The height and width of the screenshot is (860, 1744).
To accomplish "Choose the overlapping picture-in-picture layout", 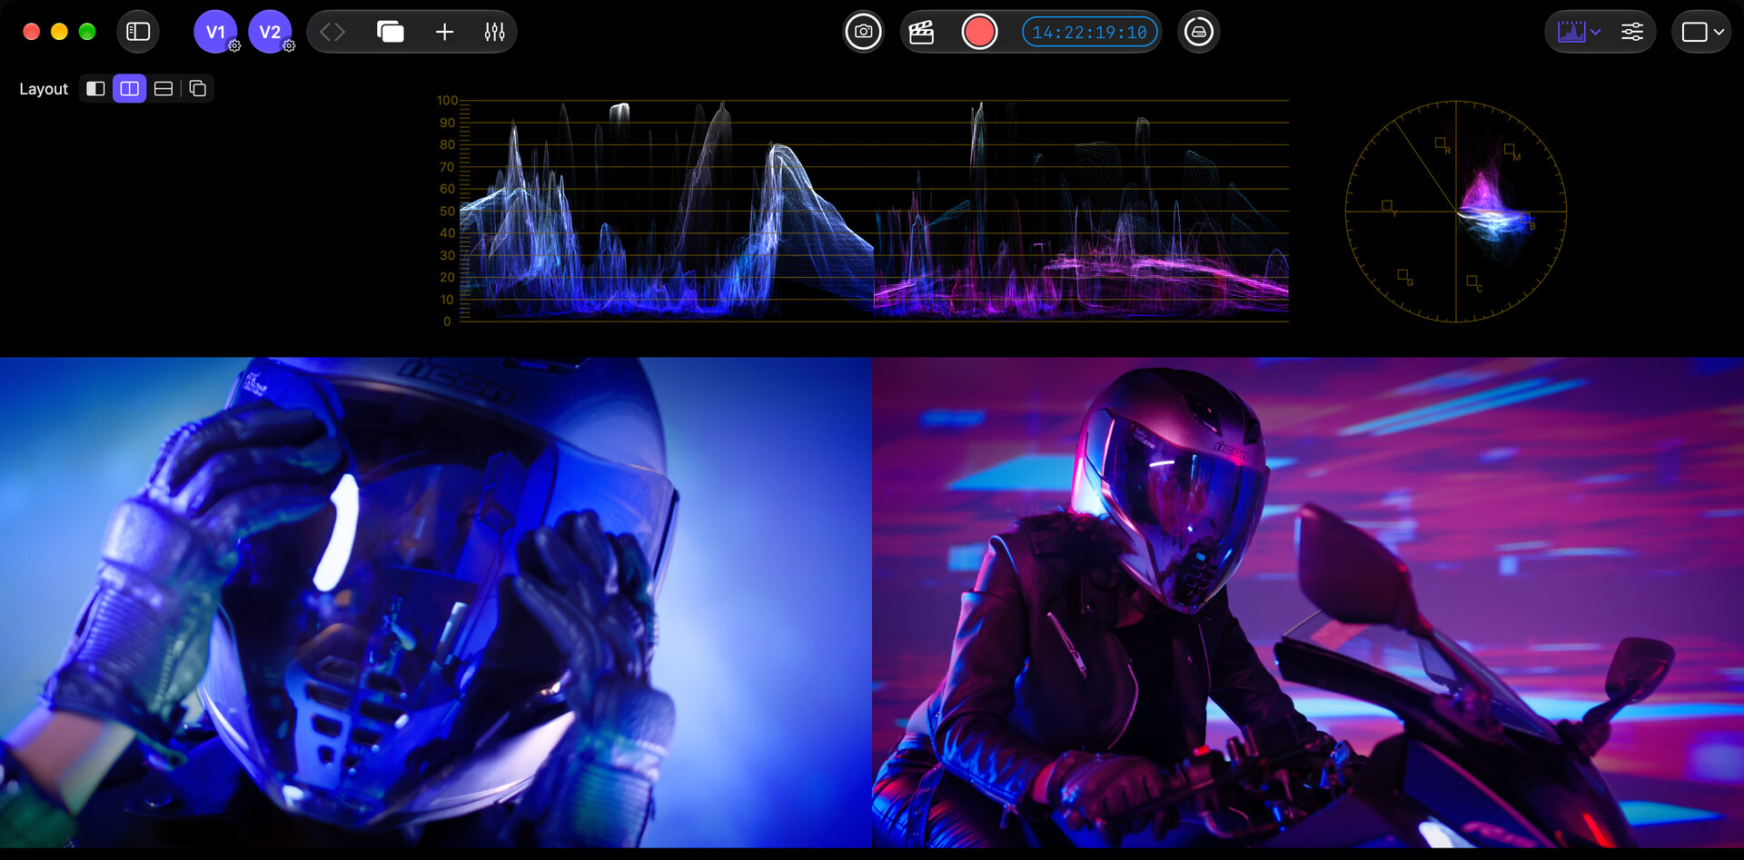I will coord(198,88).
